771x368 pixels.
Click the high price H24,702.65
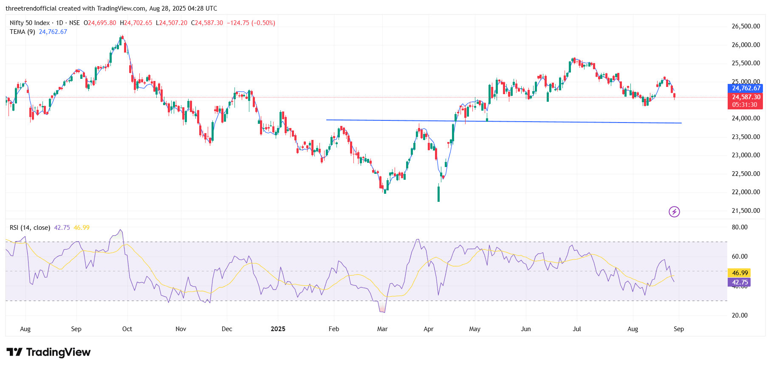136,23
